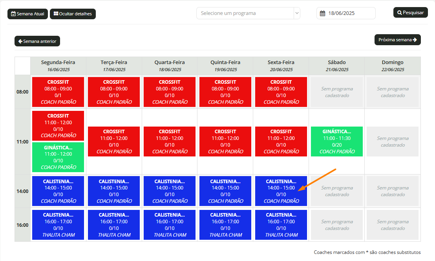Click the Quarta-Feira 18/06/2025 column header
Image resolution: width=435 pixels, height=261 pixels.
pos(170,66)
